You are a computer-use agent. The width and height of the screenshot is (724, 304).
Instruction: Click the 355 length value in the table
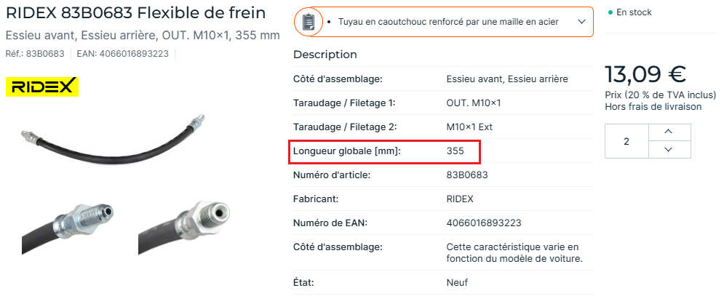click(x=456, y=151)
